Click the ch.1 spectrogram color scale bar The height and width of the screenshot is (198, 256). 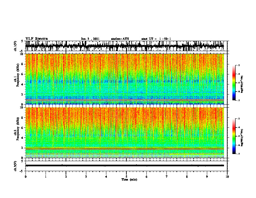click(234, 83)
